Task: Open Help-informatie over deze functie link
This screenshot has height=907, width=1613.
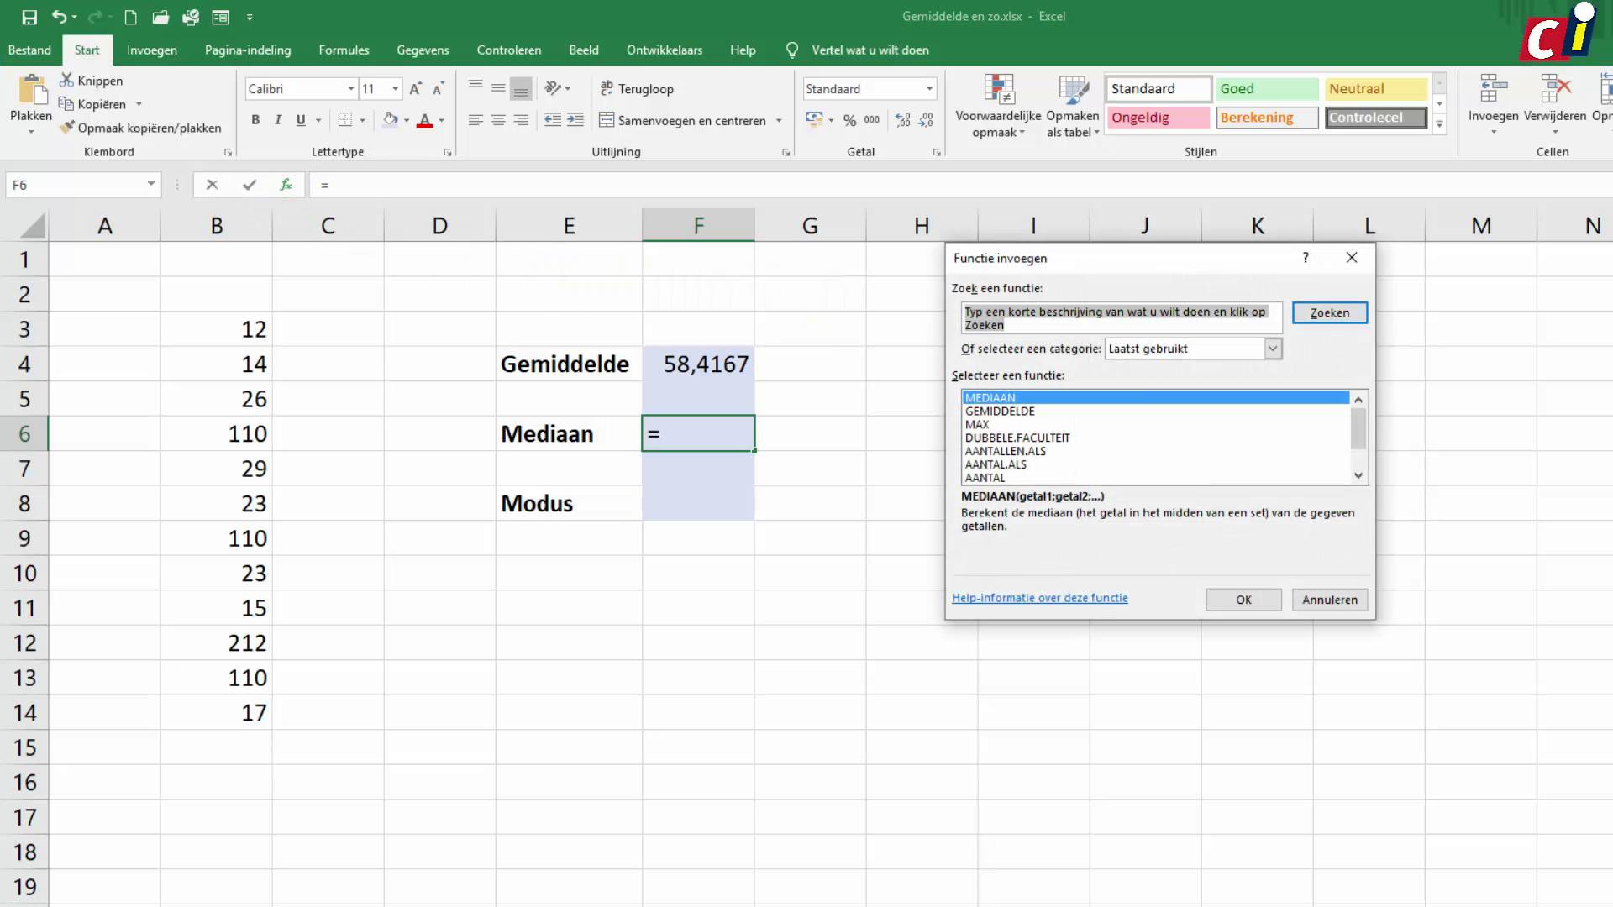Action: pos(1039,598)
